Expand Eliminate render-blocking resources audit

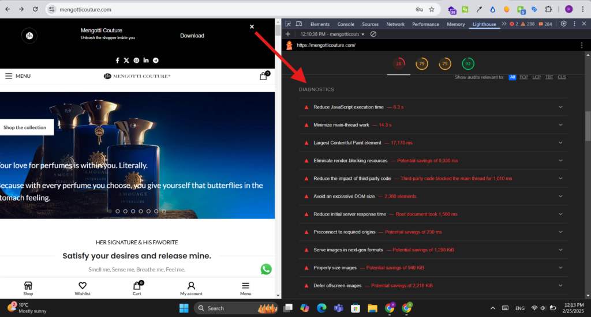pos(433,160)
